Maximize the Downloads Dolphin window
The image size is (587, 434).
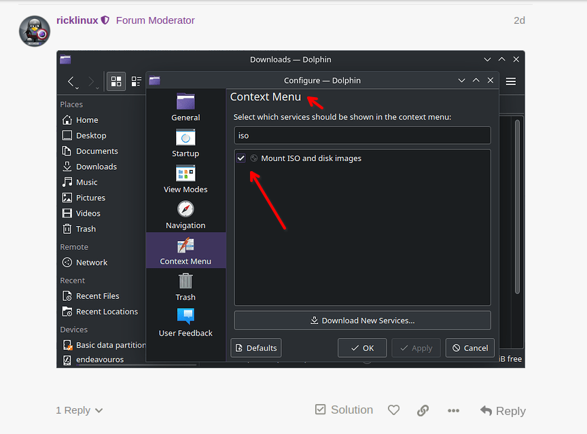(501, 59)
